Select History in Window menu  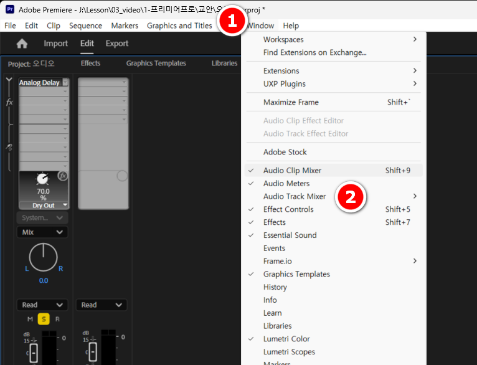pyautogui.click(x=333, y=287)
